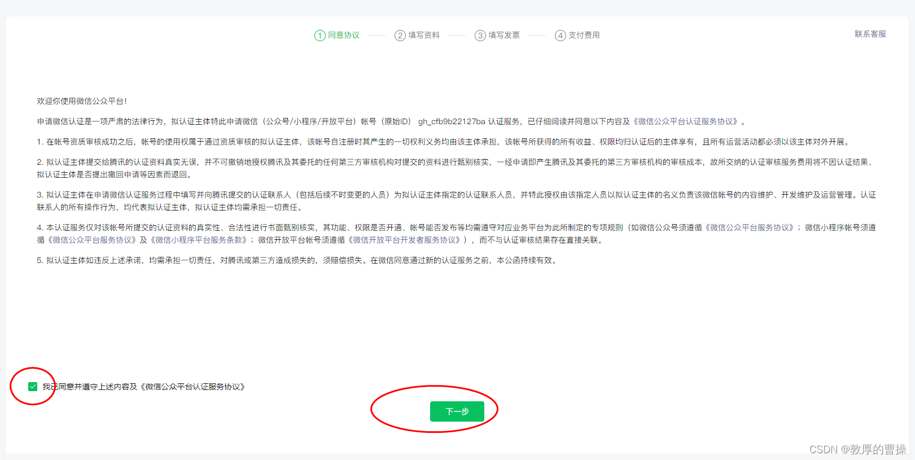Viewport: 915px width, 460px height.
Task: Select step 4 支付费用
Action: [577, 36]
